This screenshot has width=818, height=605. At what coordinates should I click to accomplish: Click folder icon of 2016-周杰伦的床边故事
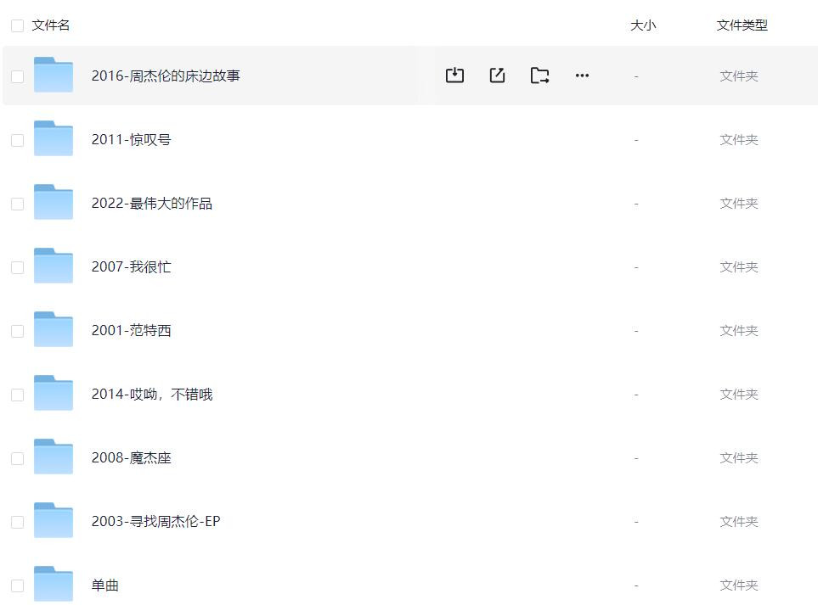tap(54, 75)
